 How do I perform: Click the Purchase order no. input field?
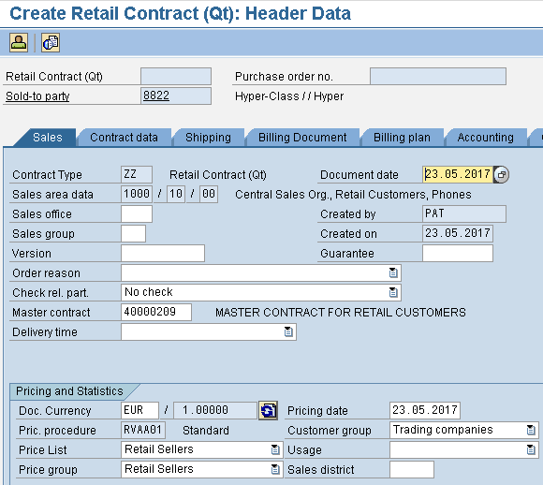click(x=438, y=76)
